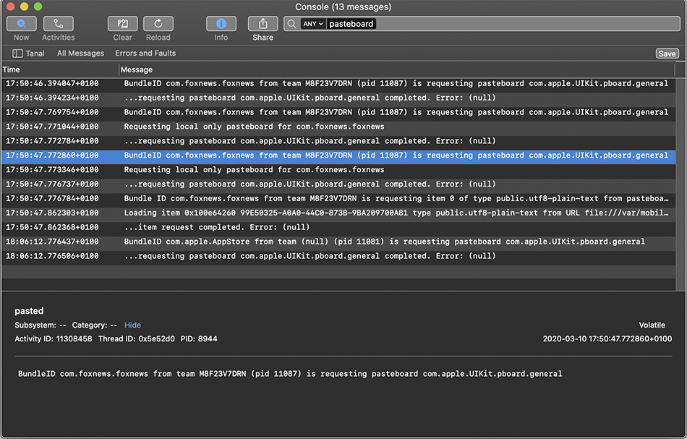The image size is (687, 439).
Task: Select the log row at 17:50:47.776737
Action: (x=338, y=184)
